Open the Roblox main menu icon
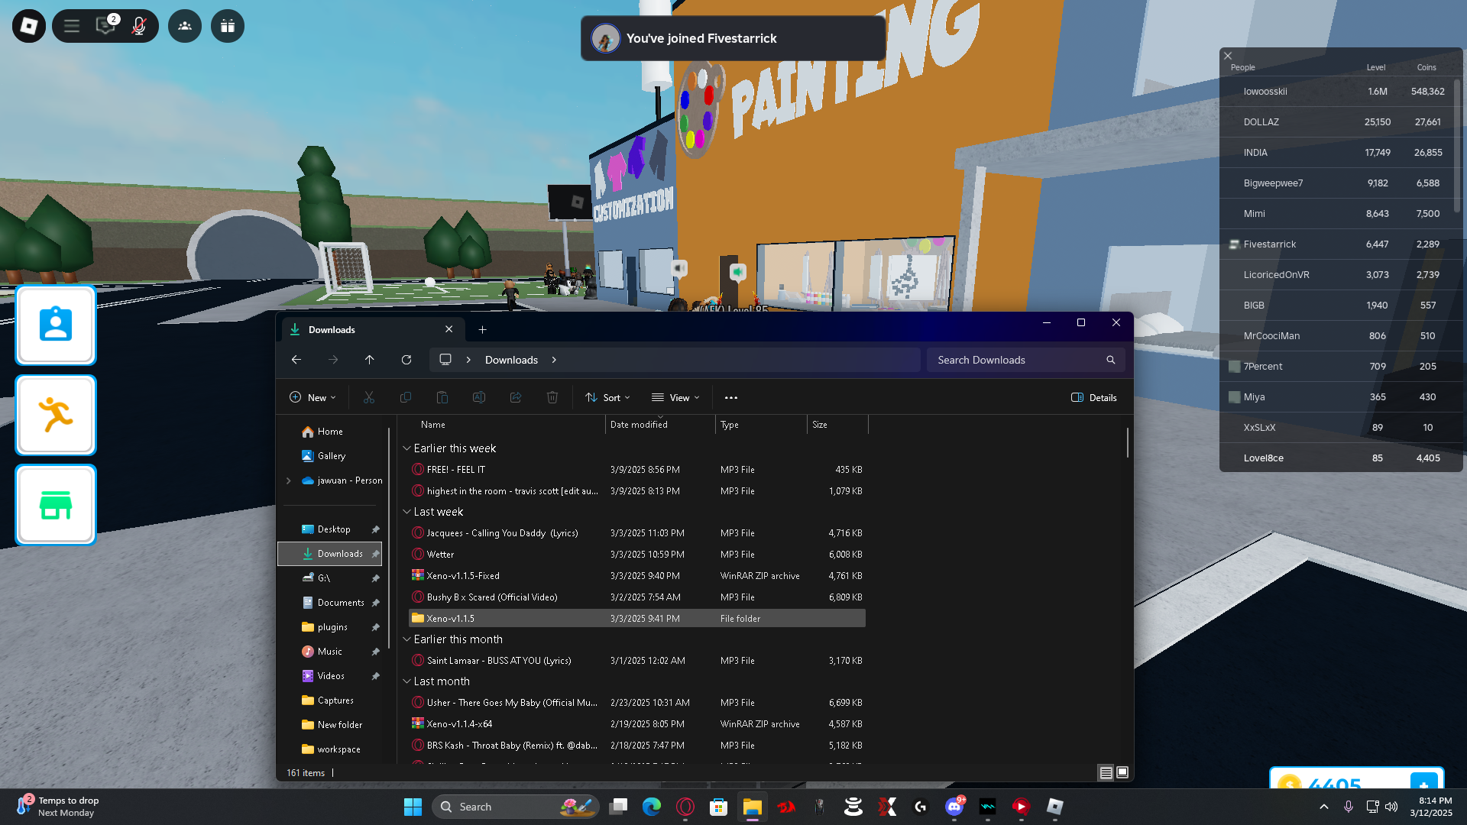This screenshot has height=825, width=1467. [29, 26]
